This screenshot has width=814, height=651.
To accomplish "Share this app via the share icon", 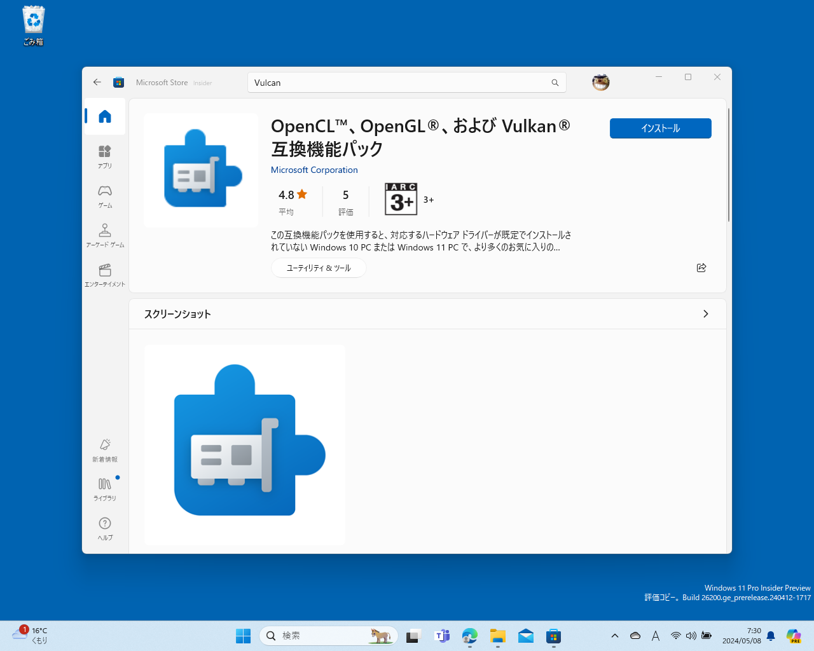I will [x=701, y=268].
